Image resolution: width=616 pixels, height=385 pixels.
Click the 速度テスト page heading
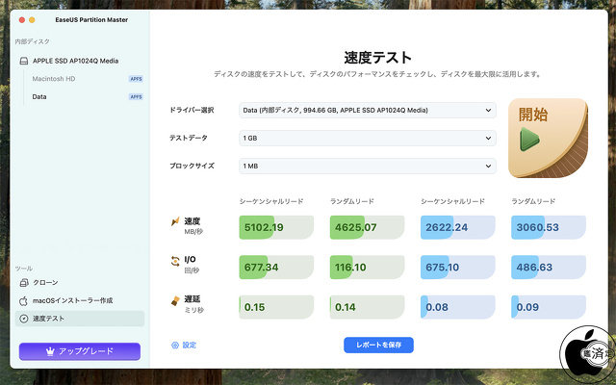point(378,58)
